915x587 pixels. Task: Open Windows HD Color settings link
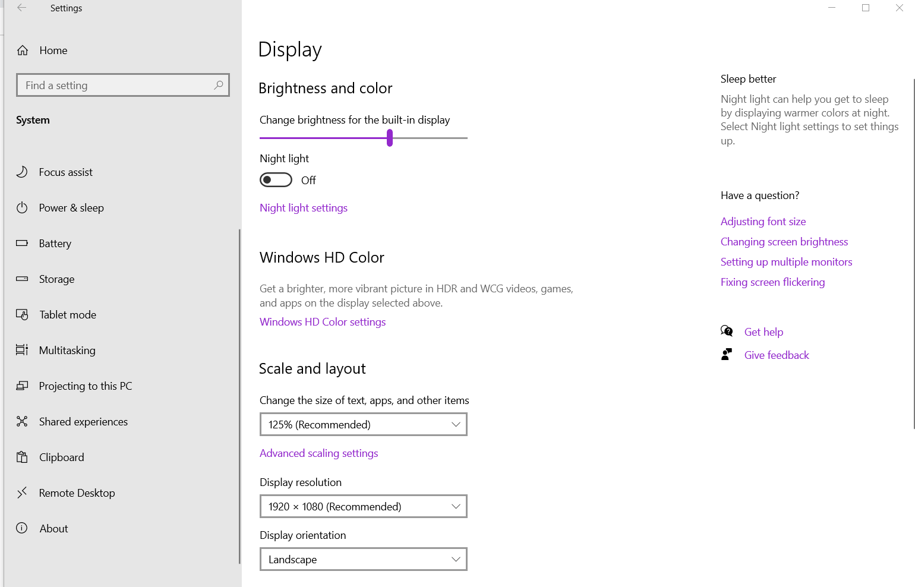coord(323,322)
